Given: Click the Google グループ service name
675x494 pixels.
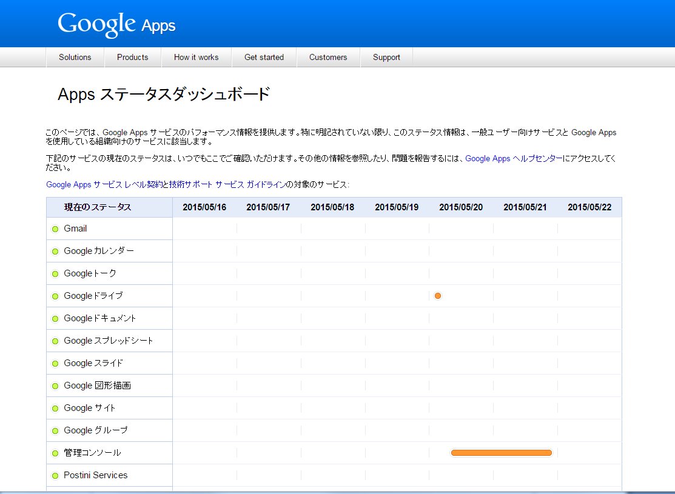Looking at the screenshot, I should coord(96,430).
